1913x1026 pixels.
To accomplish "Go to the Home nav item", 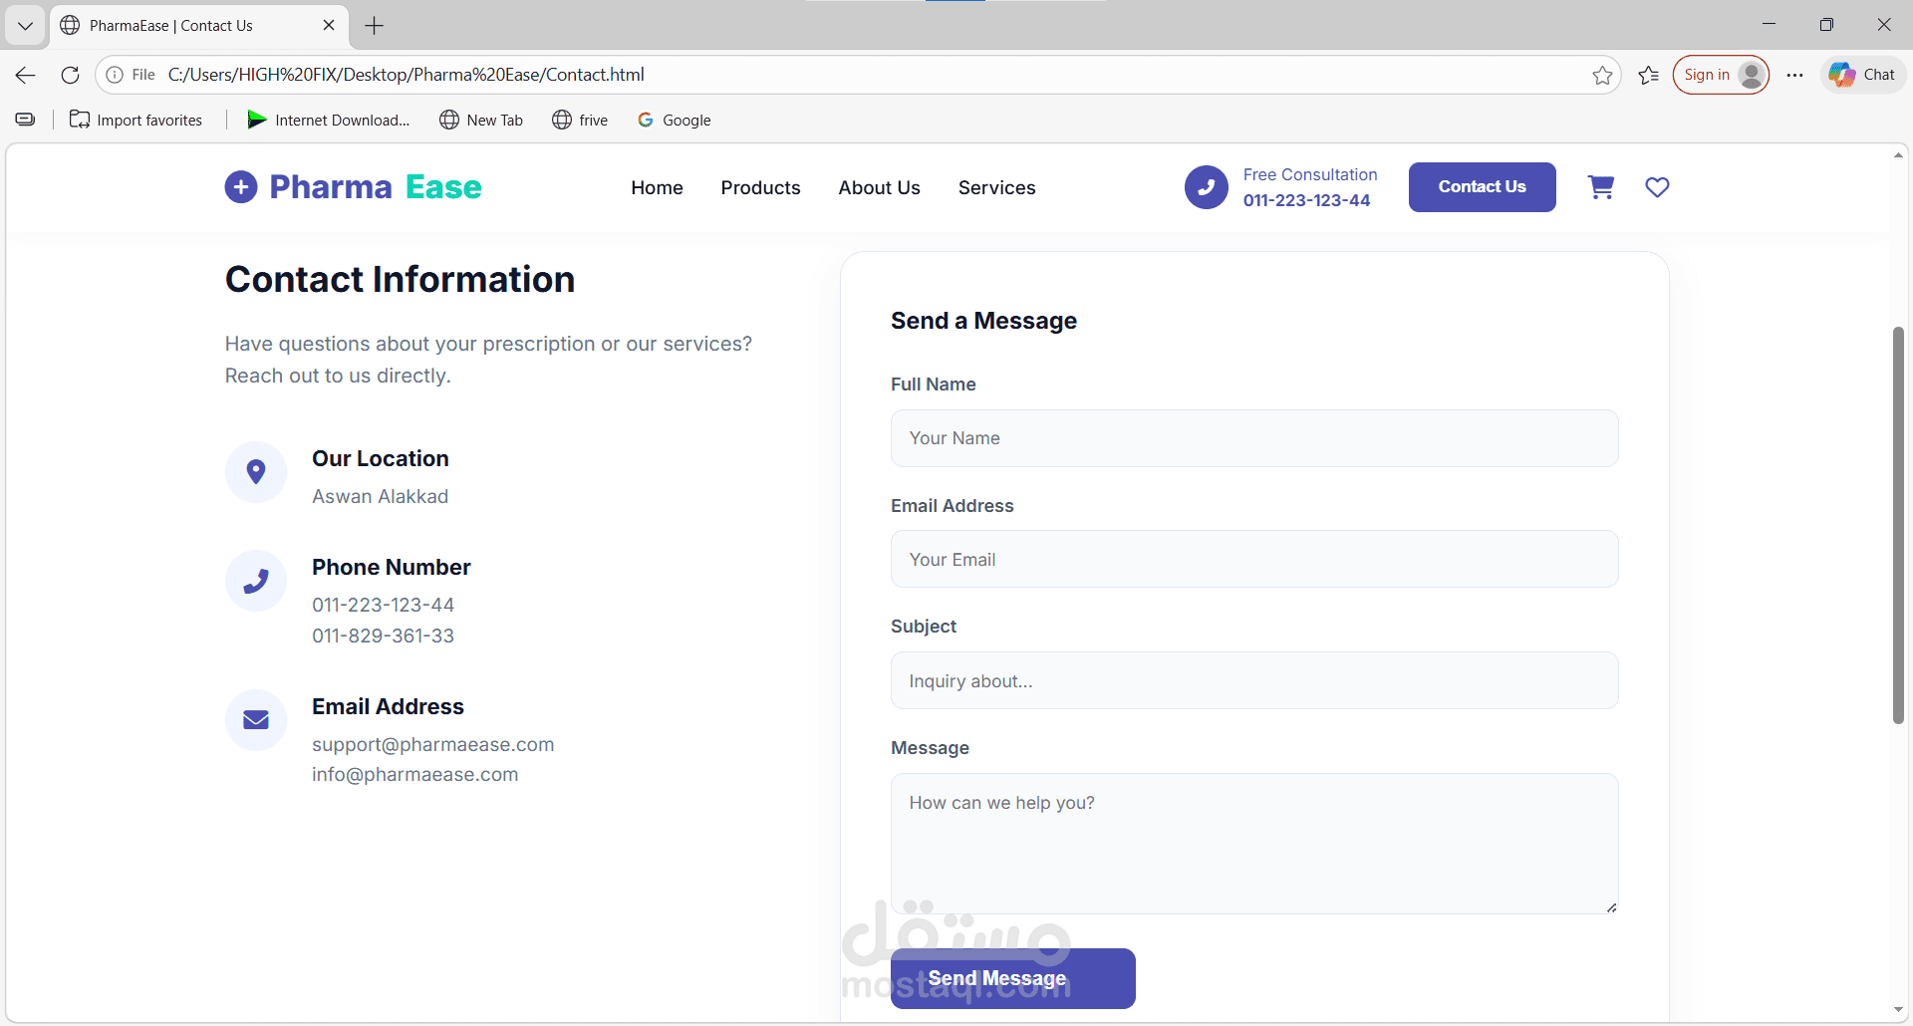I will point(657,188).
